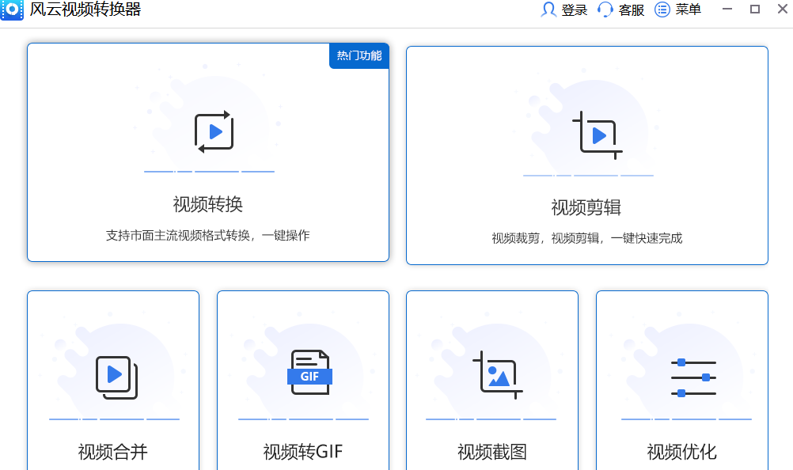This screenshot has height=470, width=793.
Task: Click the 客服 headset icon
Action: [x=605, y=9]
